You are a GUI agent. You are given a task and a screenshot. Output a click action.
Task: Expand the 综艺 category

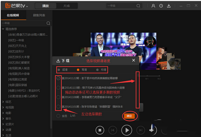(3, 102)
